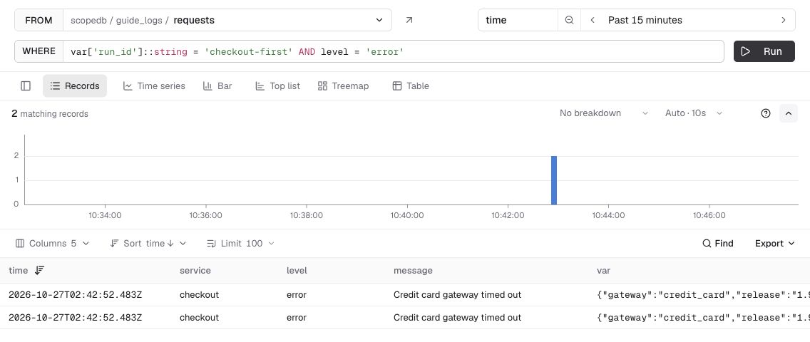
Task: Switch to the Treemap tab
Action: (343, 85)
